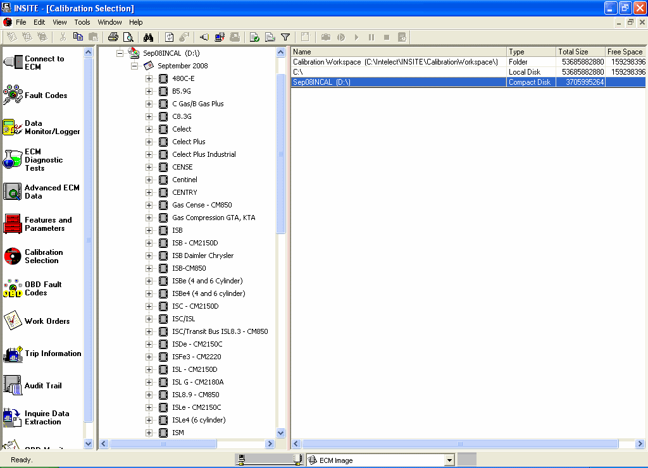Viewport: 648px width, 468px height.
Task: Click the Pause toolbar button
Action: click(x=371, y=37)
